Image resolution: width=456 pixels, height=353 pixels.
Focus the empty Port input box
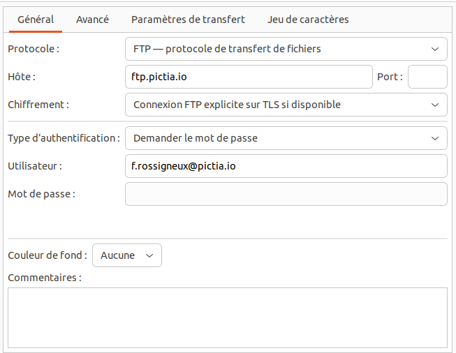point(427,77)
